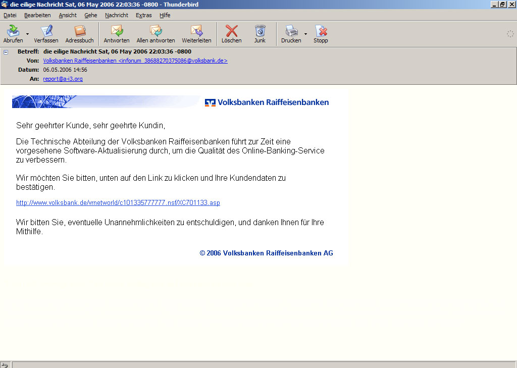Screen dimensions: 517x368
Task: Restore down the Thunderbird window
Action: click(x=502, y=4)
